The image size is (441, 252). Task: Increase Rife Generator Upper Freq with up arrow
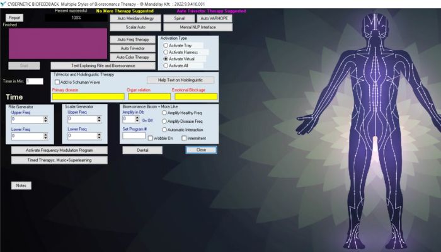pyautogui.click(x=44, y=117)
